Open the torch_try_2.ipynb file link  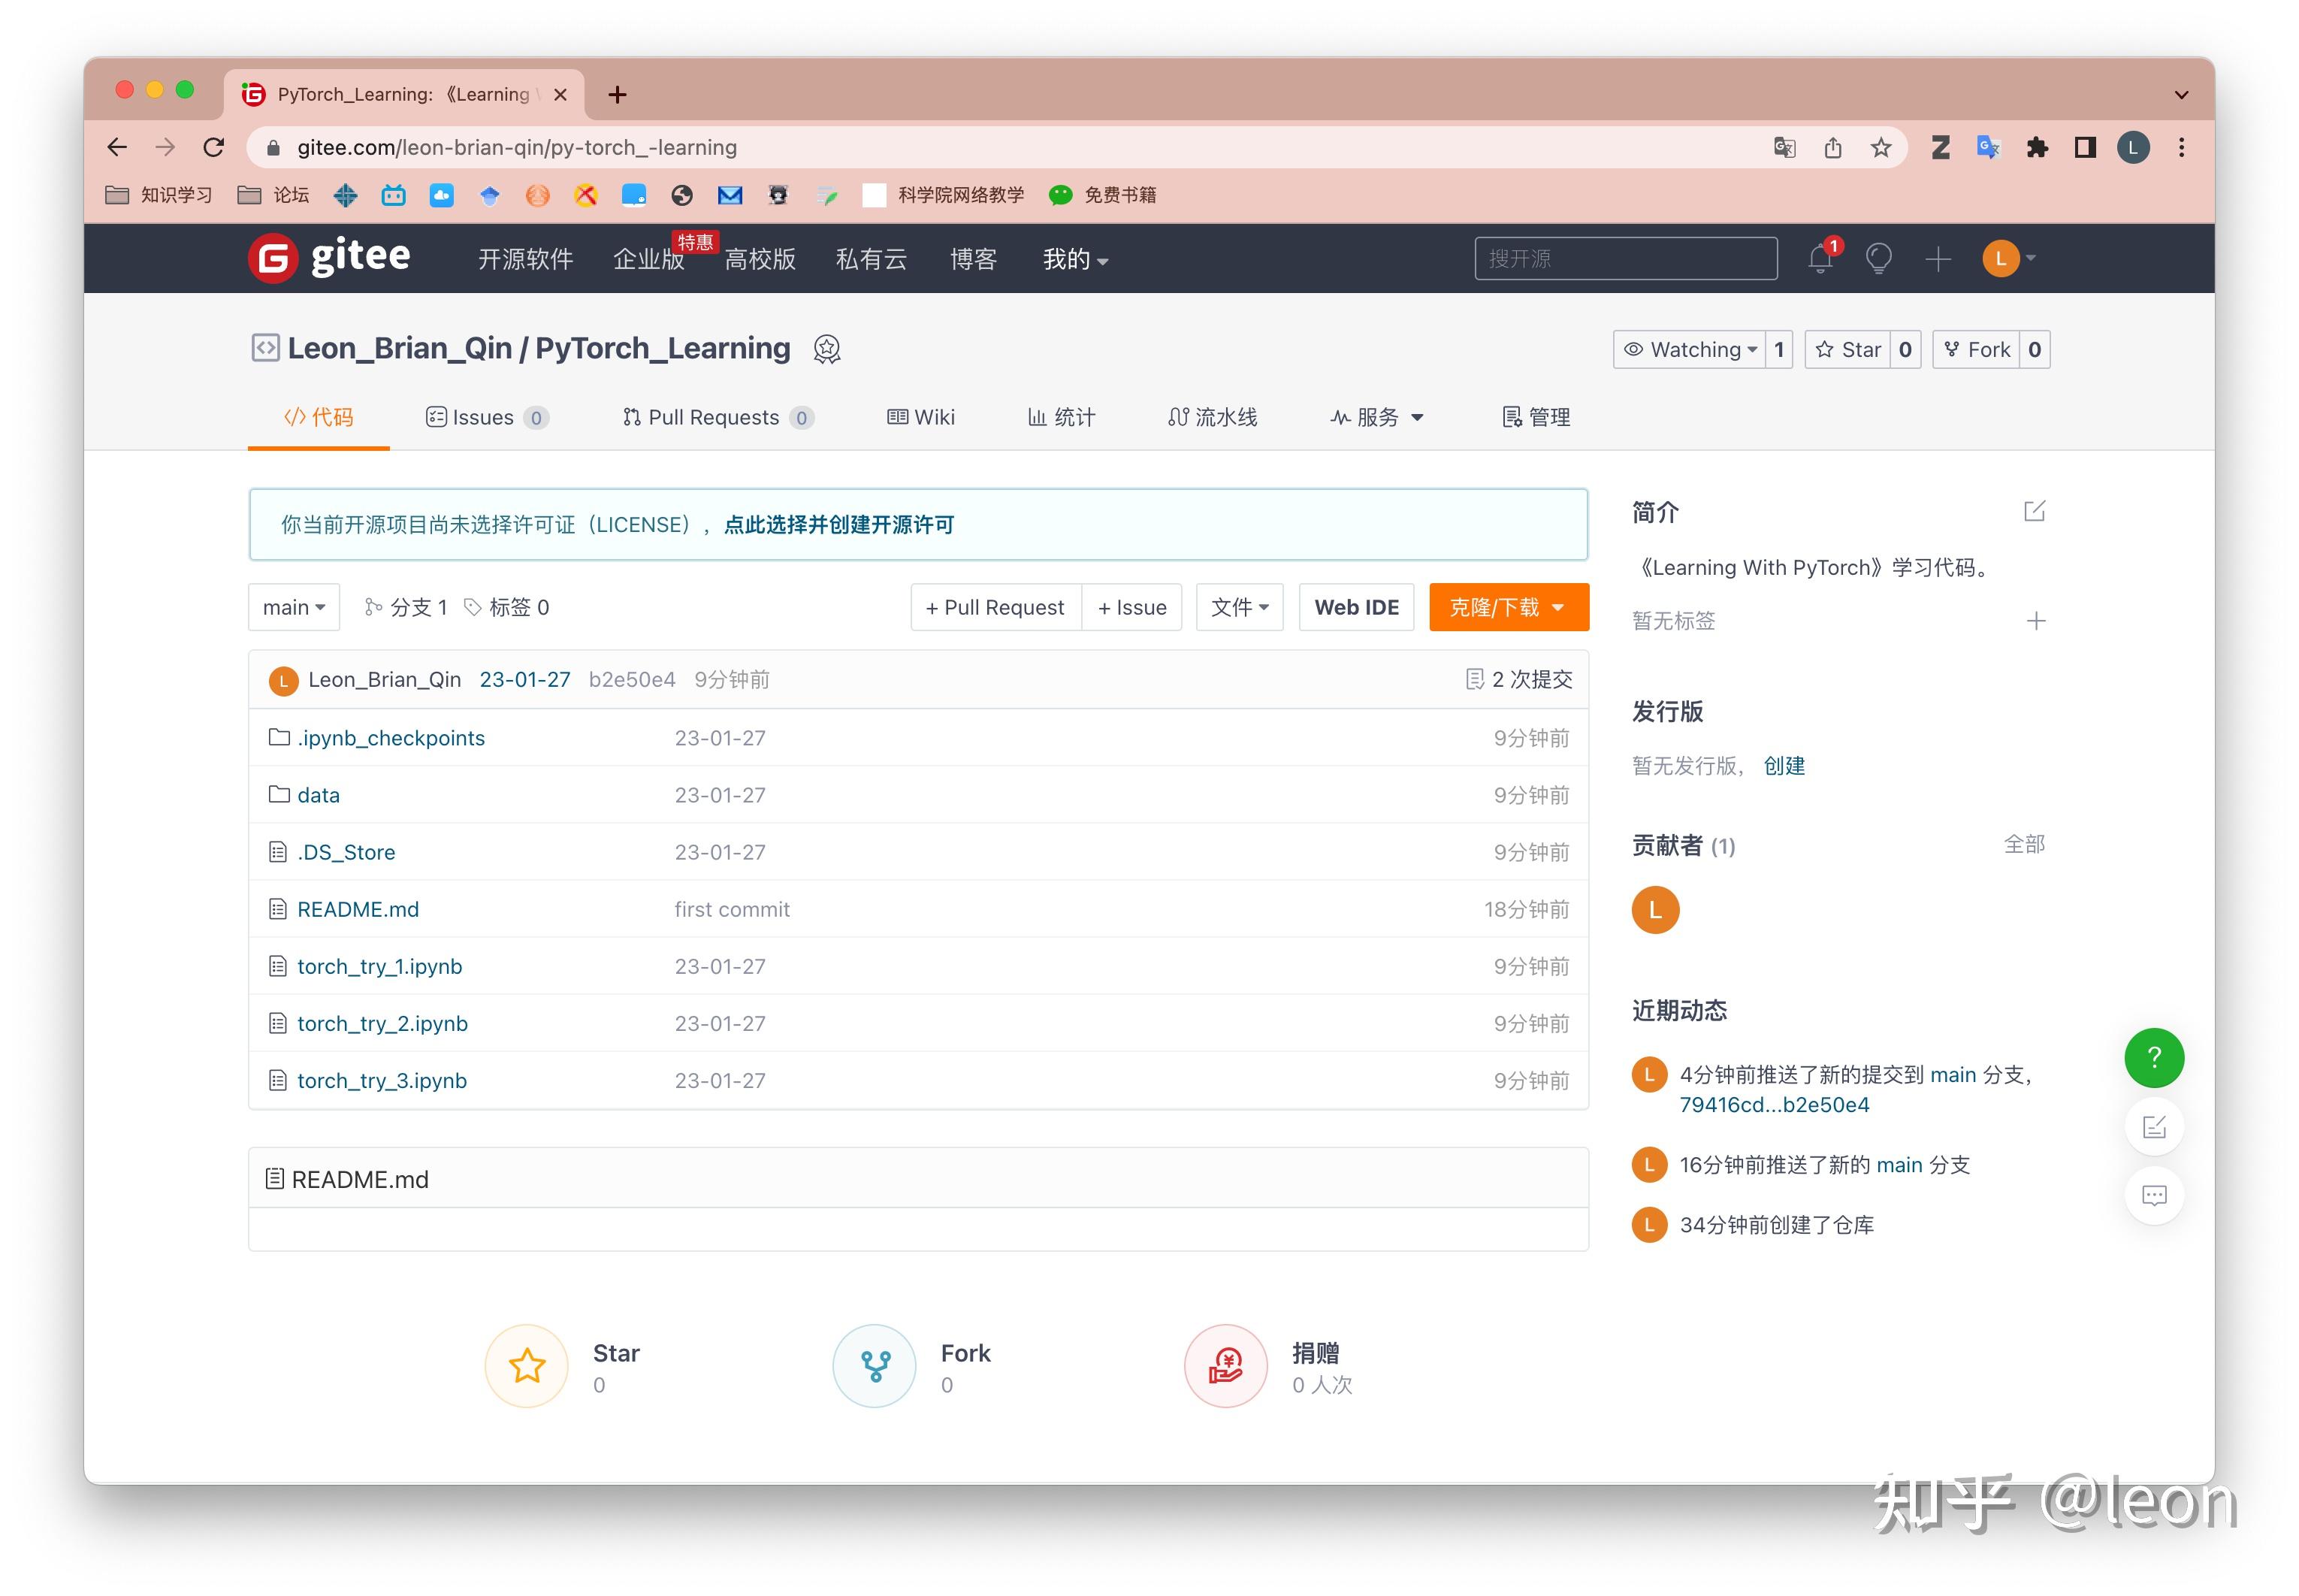coord(382,1023)
